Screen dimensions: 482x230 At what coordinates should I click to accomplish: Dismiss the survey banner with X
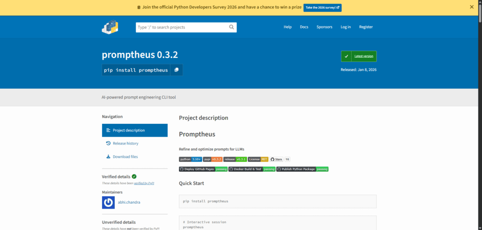(x=472, y=7)
